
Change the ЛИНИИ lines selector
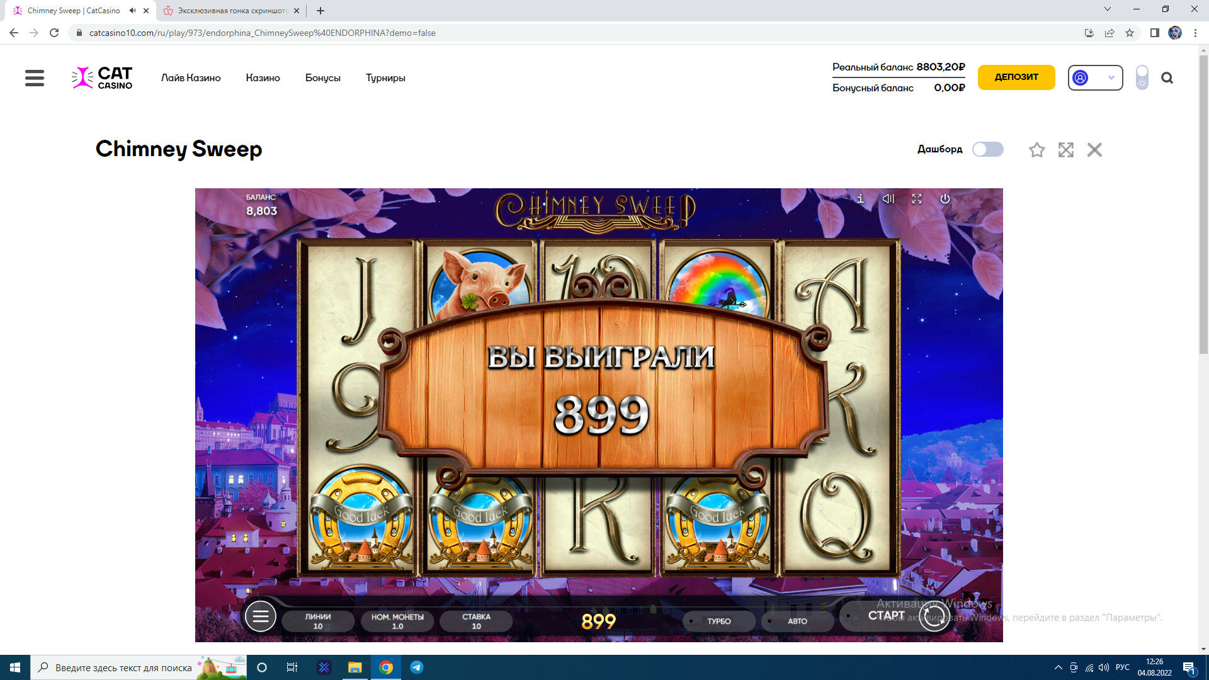click(x=318, y=621)
